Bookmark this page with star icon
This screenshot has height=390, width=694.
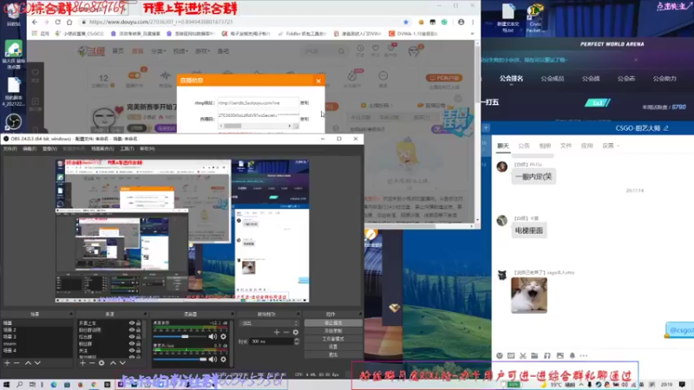406,22
